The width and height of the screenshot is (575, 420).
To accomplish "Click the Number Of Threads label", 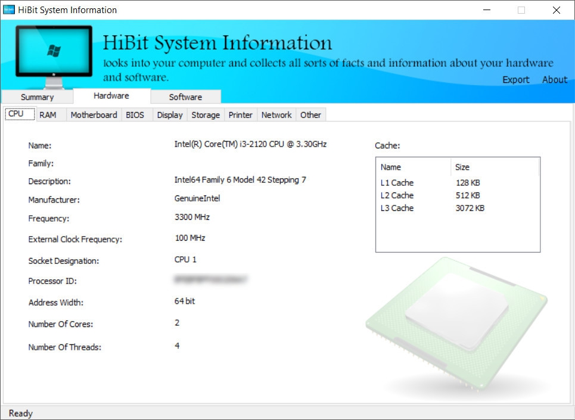I will click(64, 347).
